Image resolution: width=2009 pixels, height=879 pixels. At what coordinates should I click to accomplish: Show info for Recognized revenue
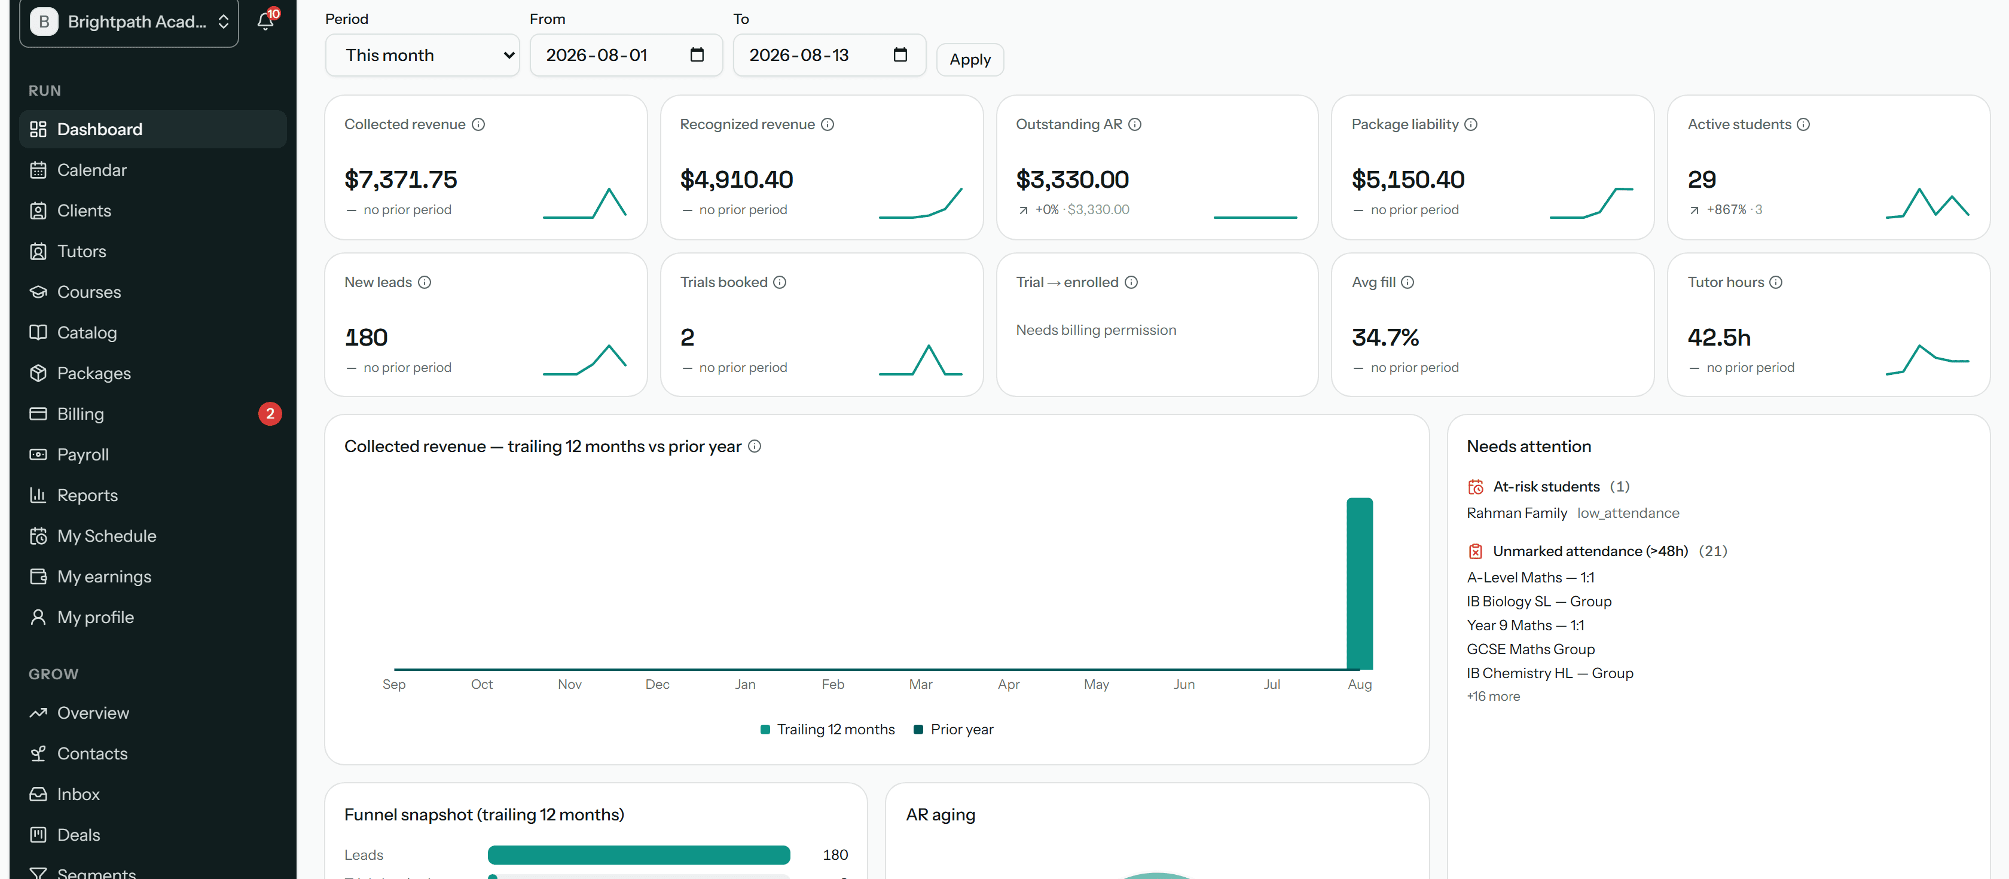coord(828,125)
